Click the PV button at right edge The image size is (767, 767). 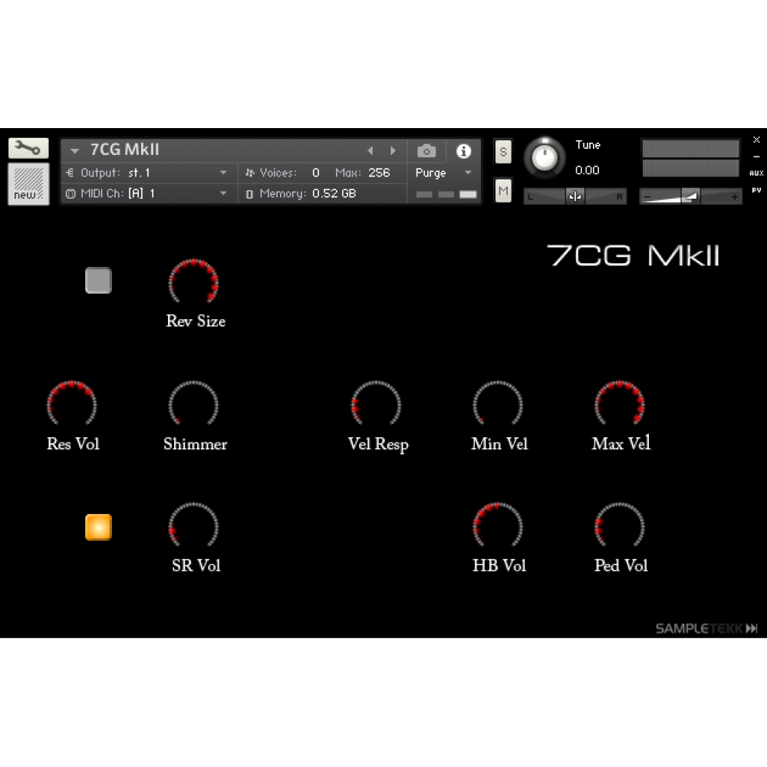pos(756,189)
